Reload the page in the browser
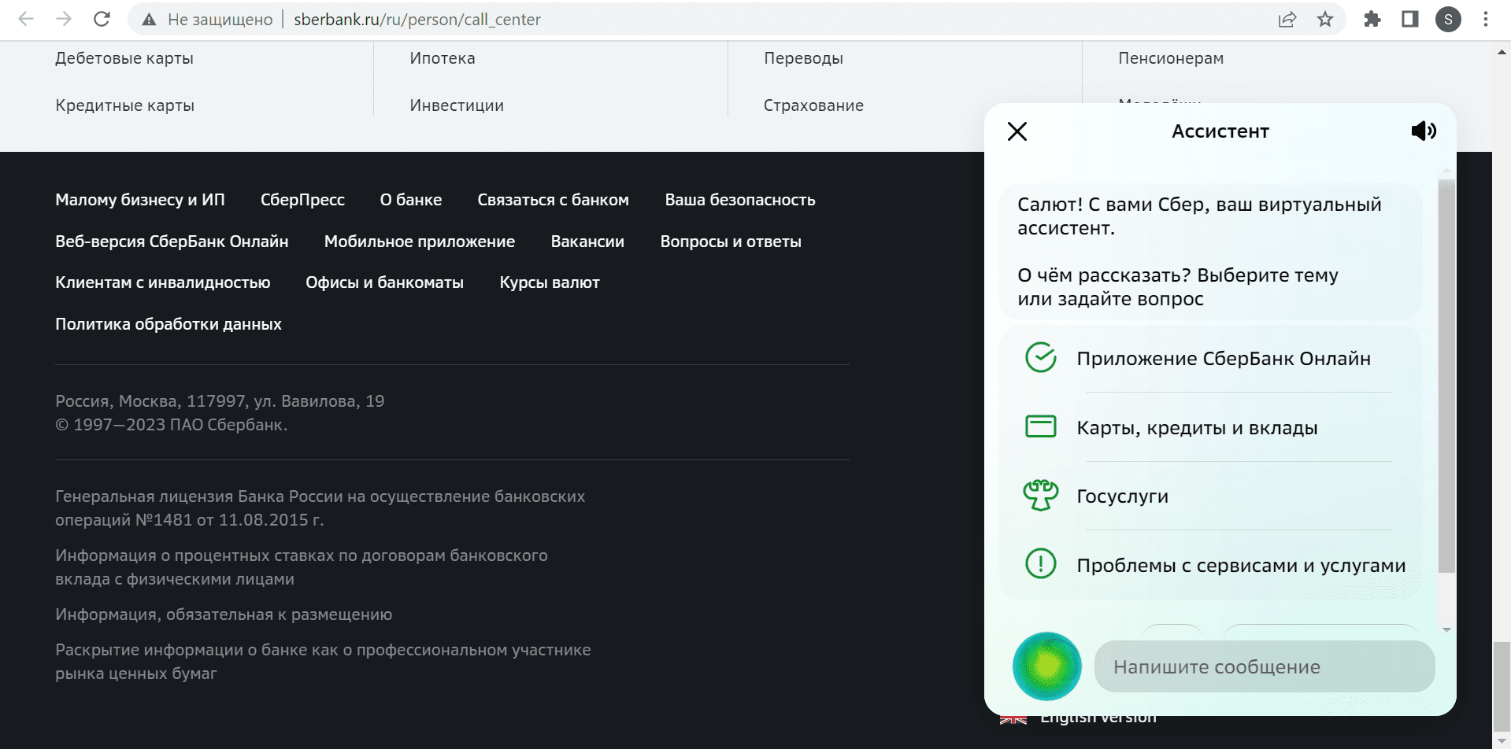This screenshot has width=1511, height=749. (x=102, y=19)
